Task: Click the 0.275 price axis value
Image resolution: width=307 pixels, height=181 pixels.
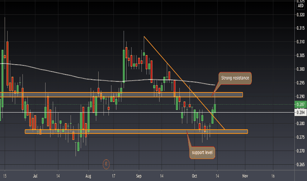Action: pos(300,137)
